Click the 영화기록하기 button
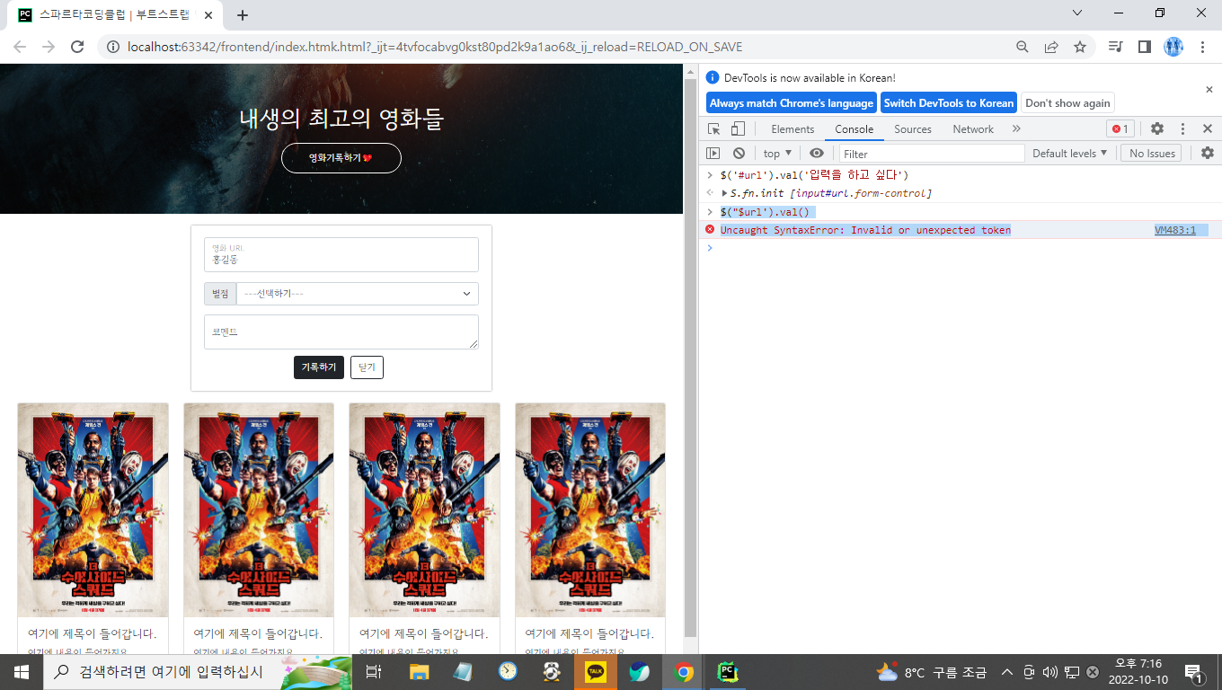This screenshot has height=690, width=1222. (x=341, y=158)
